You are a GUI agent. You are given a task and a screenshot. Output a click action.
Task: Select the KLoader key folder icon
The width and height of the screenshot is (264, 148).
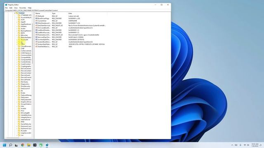pyautogui.click(x=19, y=131)
